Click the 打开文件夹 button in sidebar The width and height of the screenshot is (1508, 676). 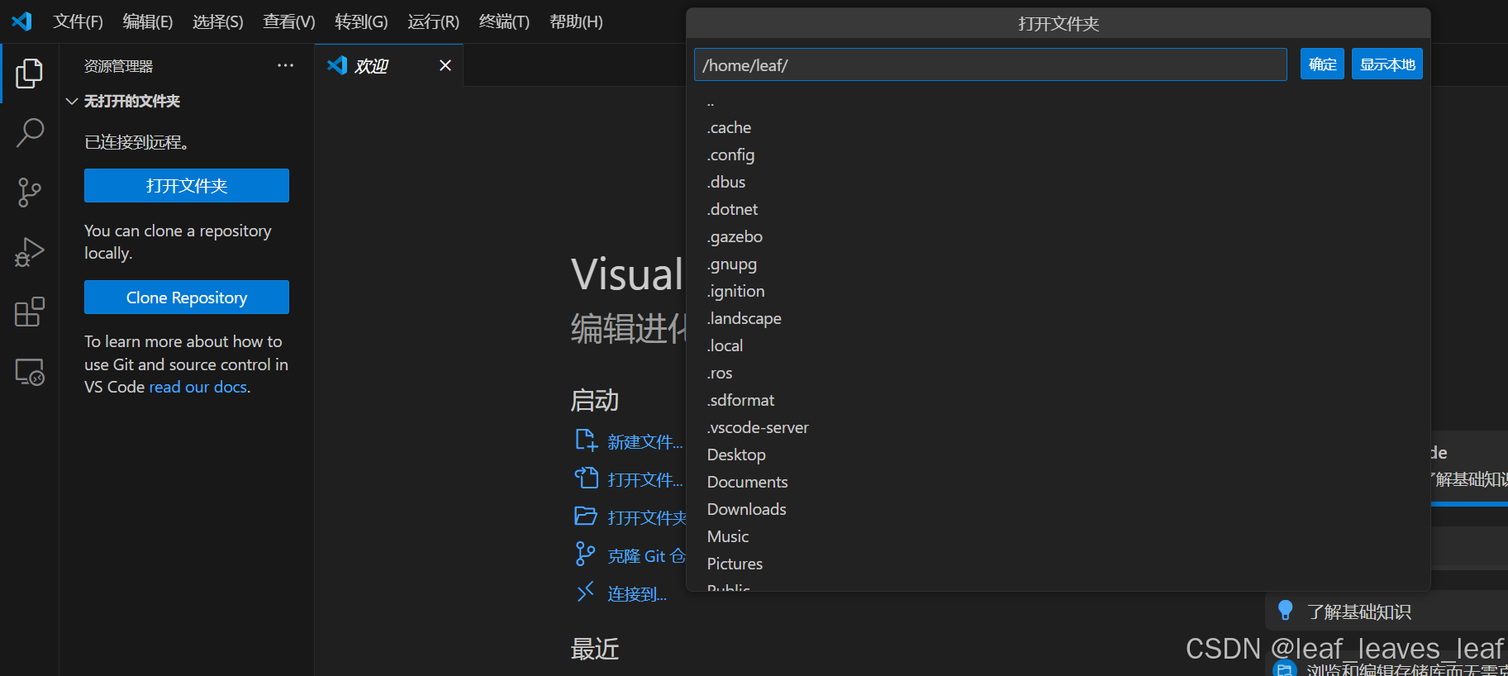click(187, 186)
